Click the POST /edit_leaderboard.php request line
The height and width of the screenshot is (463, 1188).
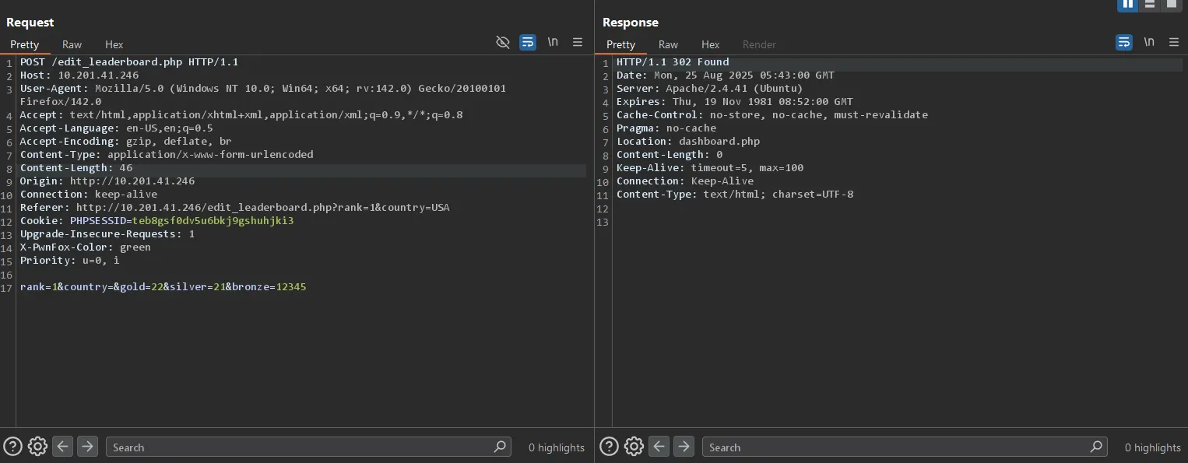pos(129,62)
